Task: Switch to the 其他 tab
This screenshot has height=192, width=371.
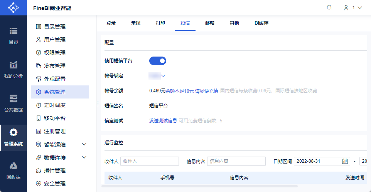Action: pos(234,23)
